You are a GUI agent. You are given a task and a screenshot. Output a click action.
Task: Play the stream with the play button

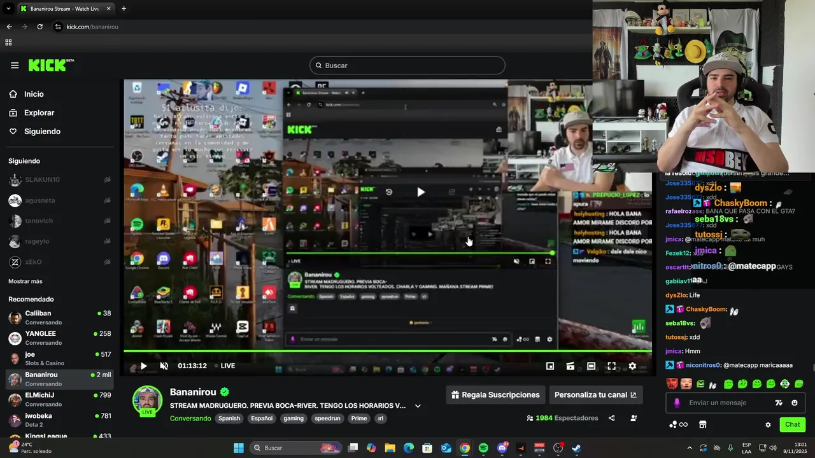coord(143,366)
